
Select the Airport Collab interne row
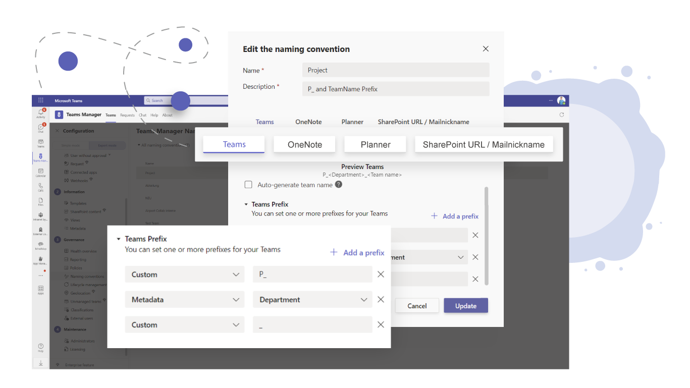click(x=161, y=210)
